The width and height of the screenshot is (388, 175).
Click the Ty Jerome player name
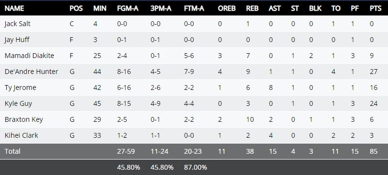20,88
